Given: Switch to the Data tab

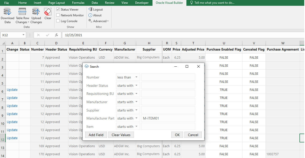Looking at the screenshot, I should 95,3.
